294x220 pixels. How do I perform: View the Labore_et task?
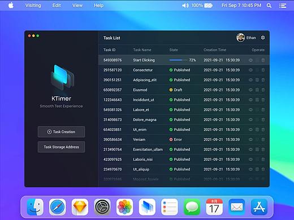tap(250, 110)
